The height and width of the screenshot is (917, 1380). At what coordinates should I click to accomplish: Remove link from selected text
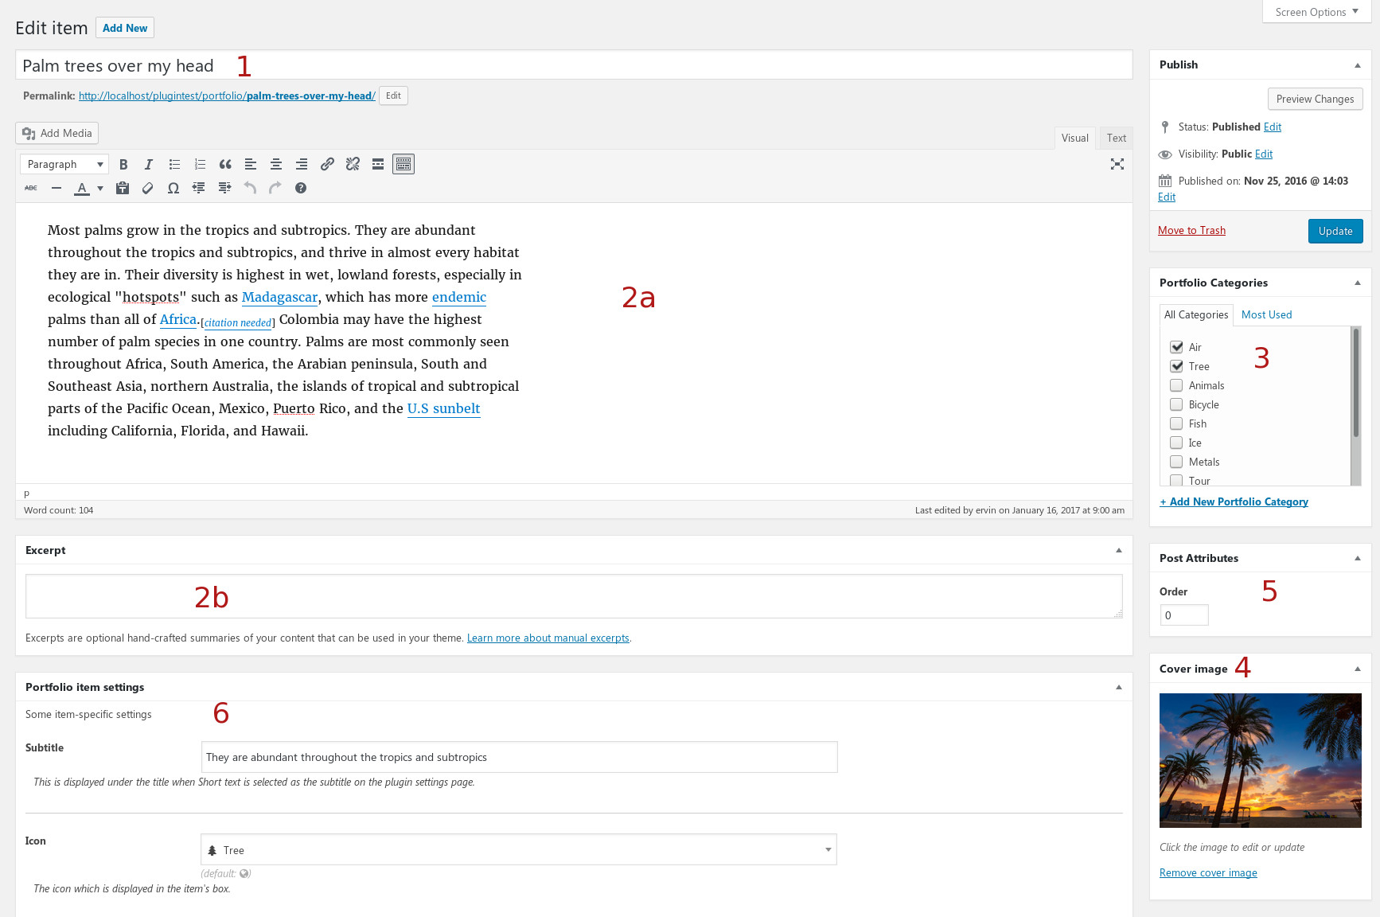click(353, 164)
